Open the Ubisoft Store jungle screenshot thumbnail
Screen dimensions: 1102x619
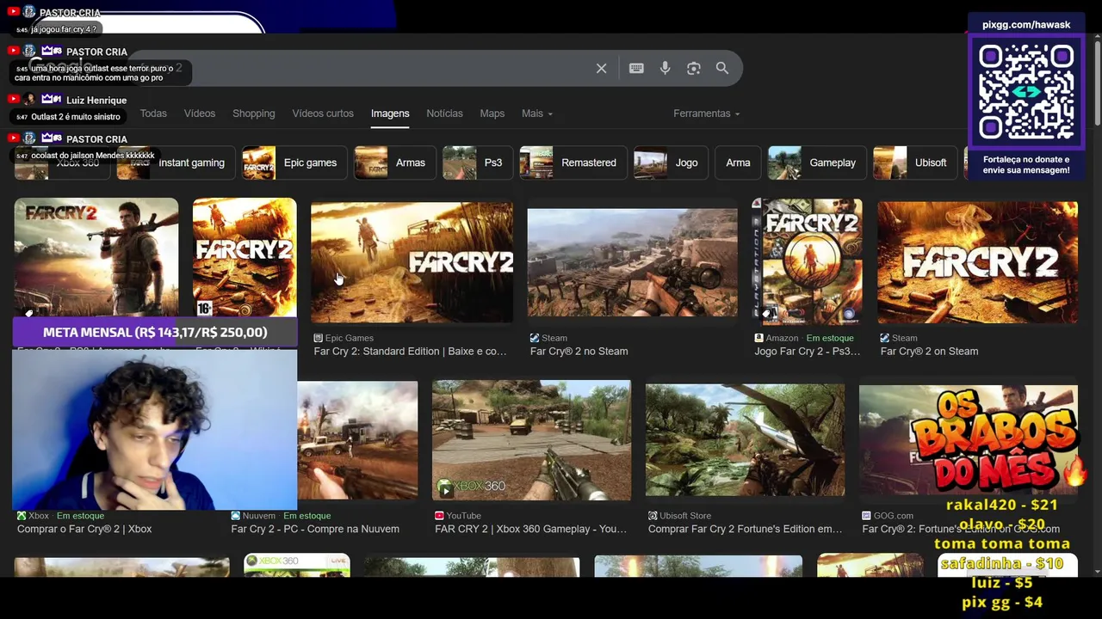point(745,440)
